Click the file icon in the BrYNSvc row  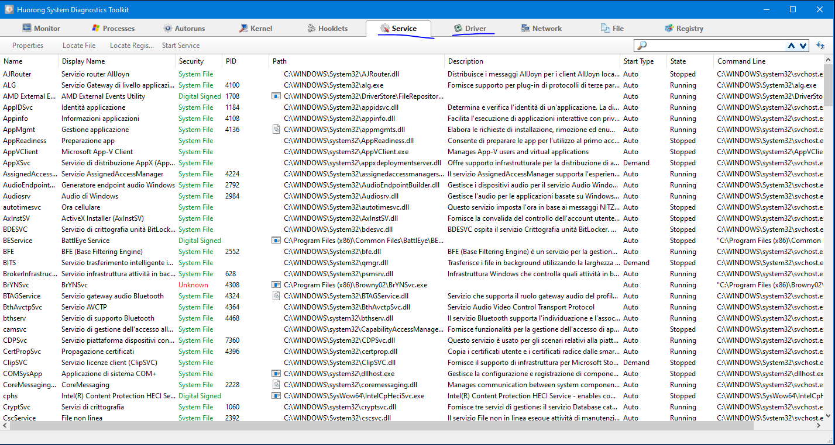pyautogui.click(x=277, y=285)
